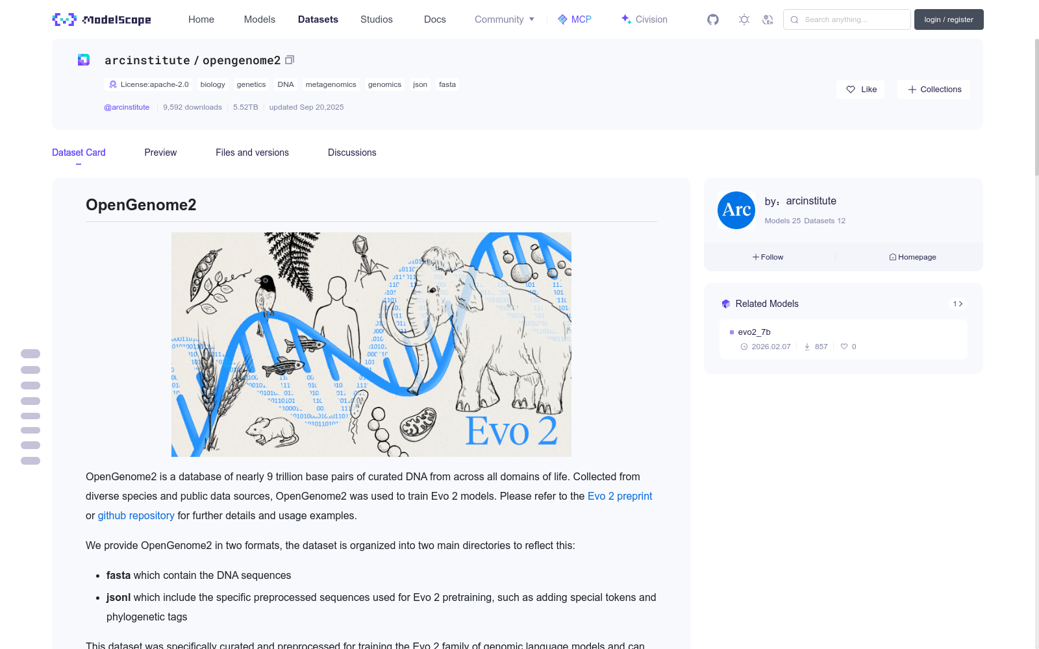Viewport: 1039px width, 649px height.
Task: Select the genetics tag
Action: pyautogui.click(x=251, y=84)
